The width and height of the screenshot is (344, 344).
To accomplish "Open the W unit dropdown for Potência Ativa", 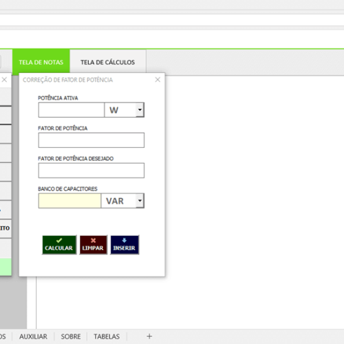I will 140,110.
